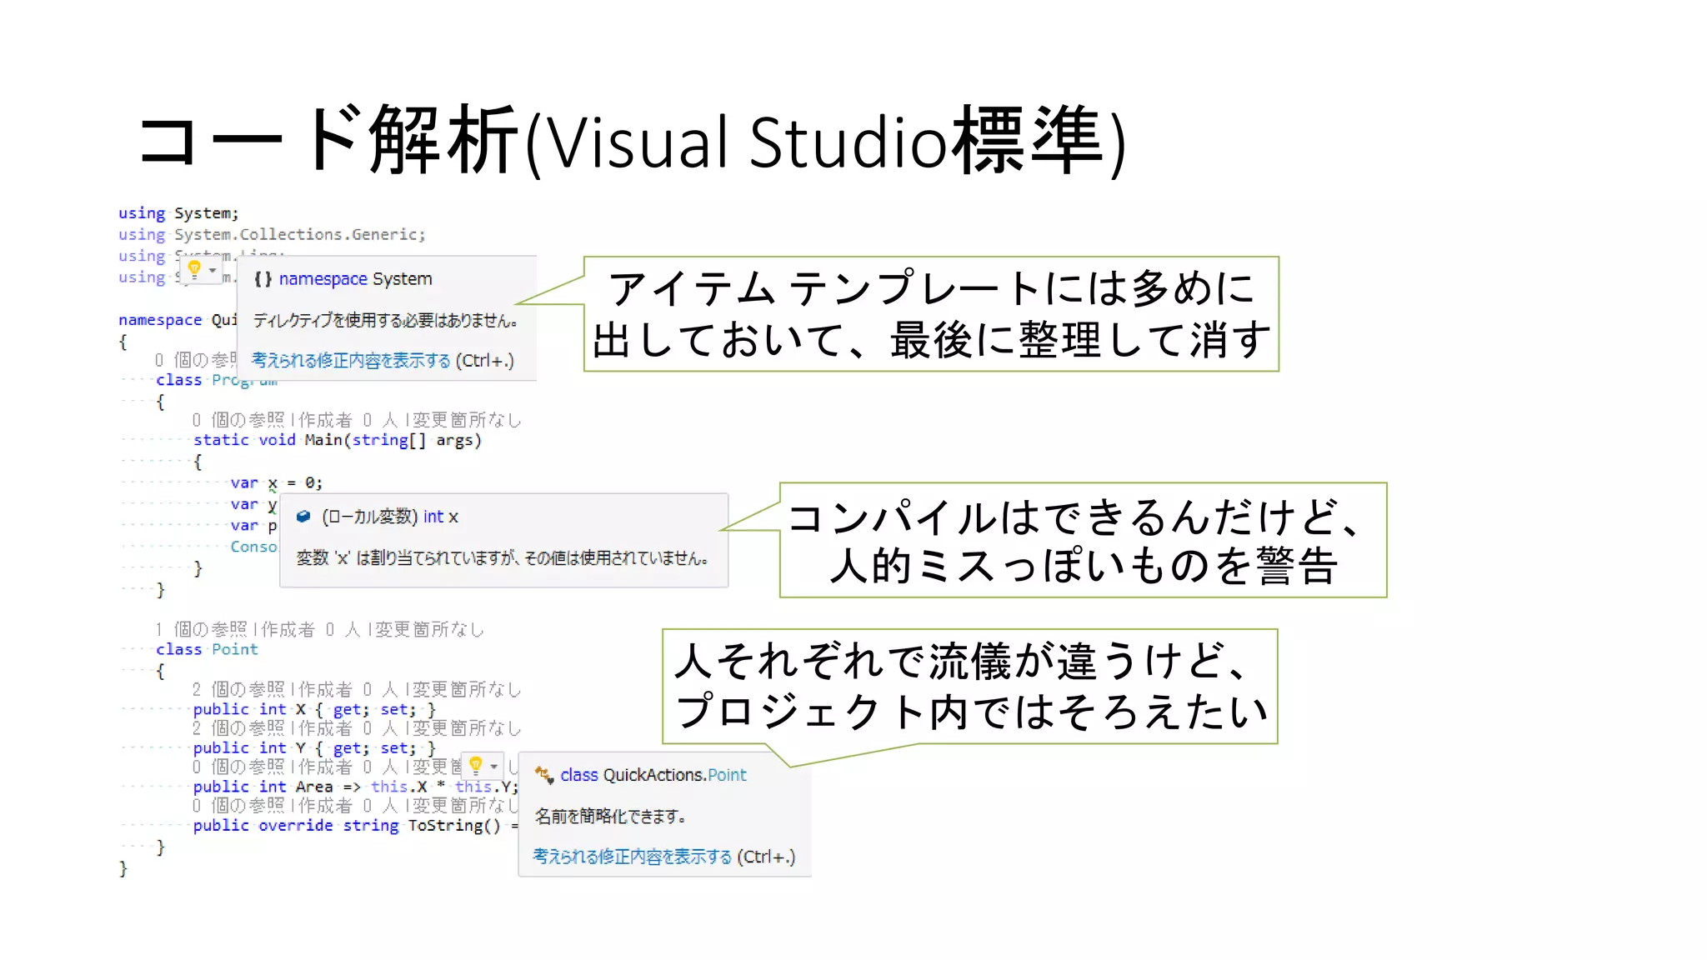1707x960 pixels.
Task: Click callout about アイテム テンプレート
Action: [931, 314]
